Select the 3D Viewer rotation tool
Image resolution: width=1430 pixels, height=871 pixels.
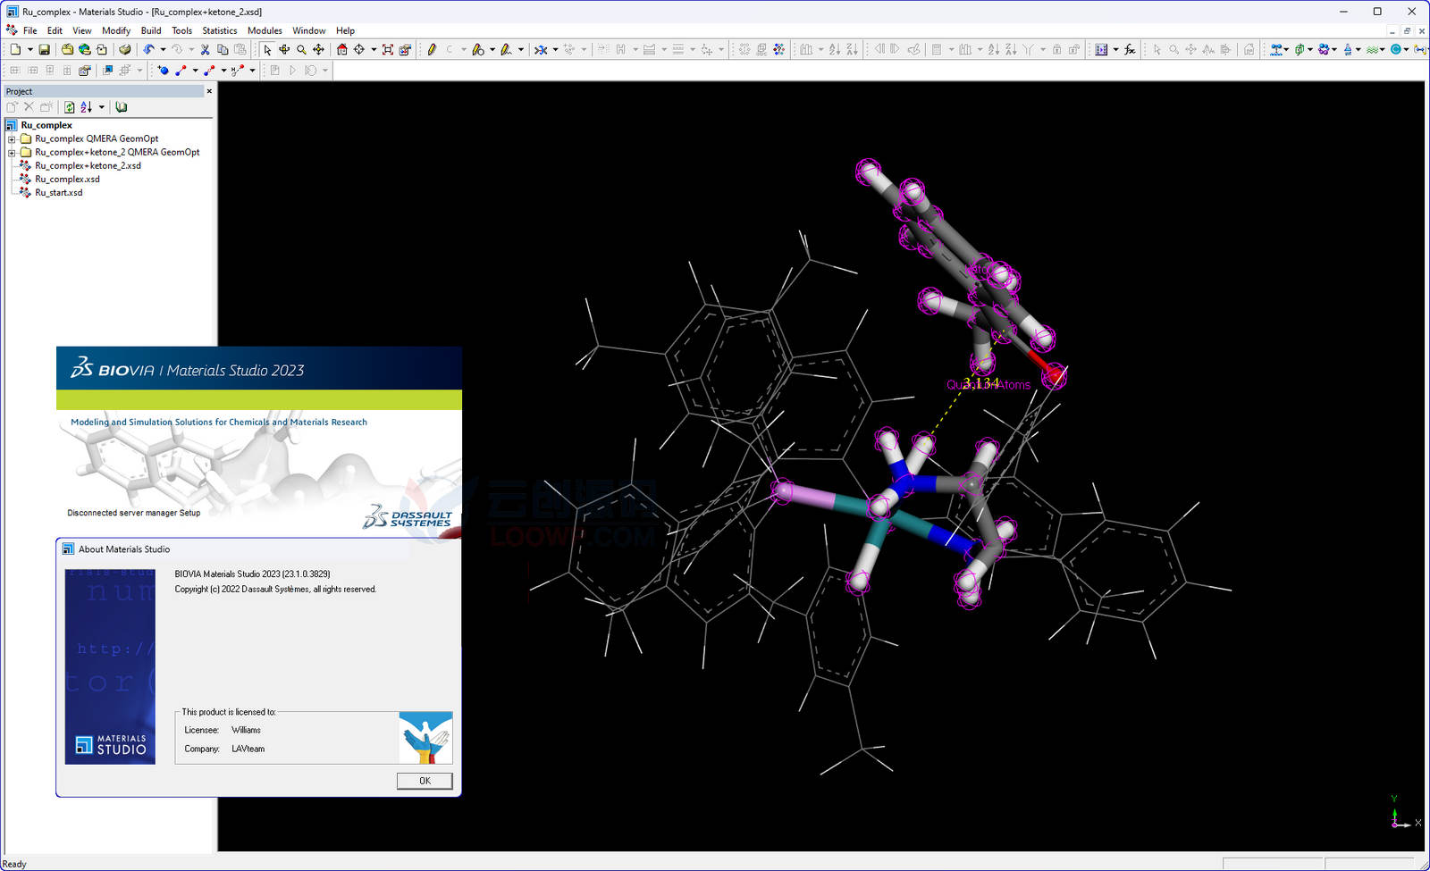[x=284, y=50]
